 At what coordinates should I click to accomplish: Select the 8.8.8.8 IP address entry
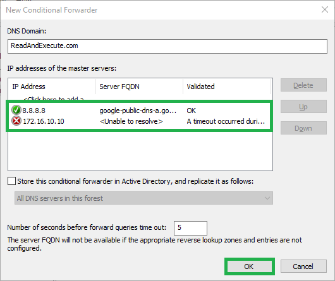33,111
